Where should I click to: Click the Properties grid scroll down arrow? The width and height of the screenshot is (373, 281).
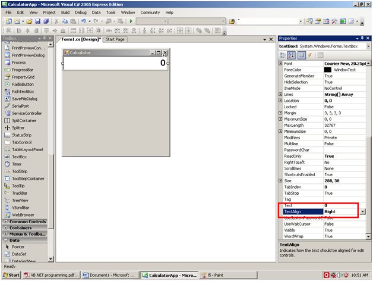[x=368, y=236]
